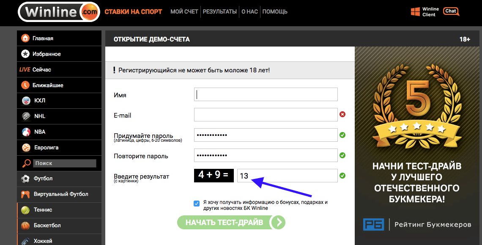482x245 pixels.
Task: Click the soccer ball icon for Футбол
Action: click(25, 179)
